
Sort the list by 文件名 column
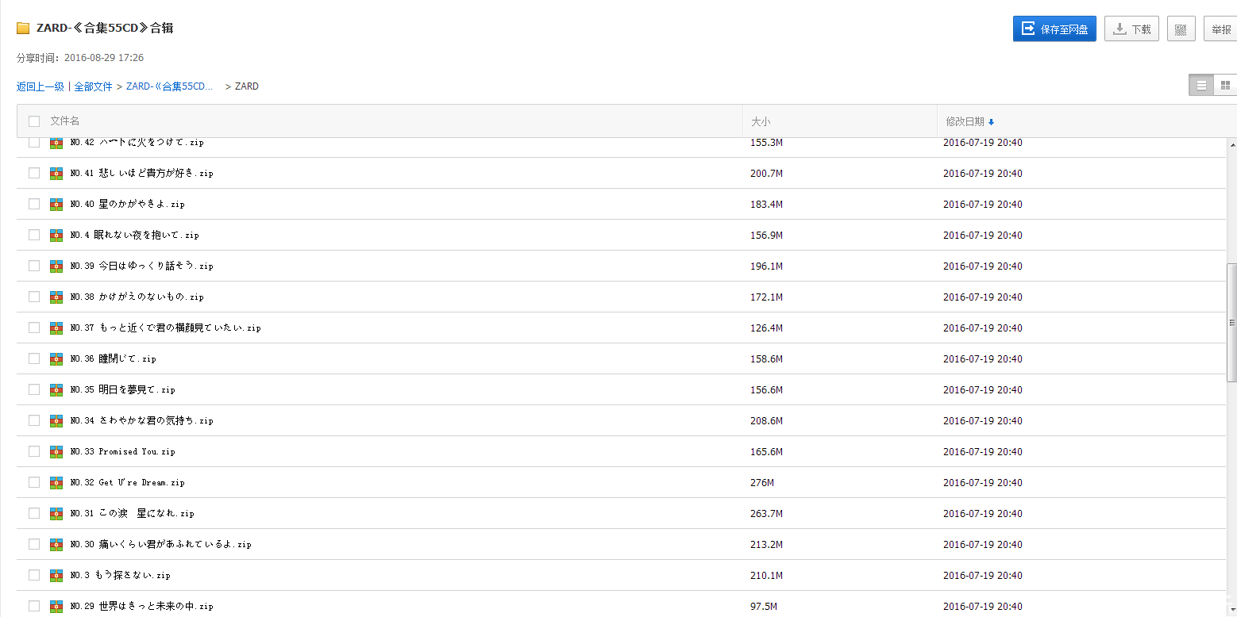click(65, 121)
